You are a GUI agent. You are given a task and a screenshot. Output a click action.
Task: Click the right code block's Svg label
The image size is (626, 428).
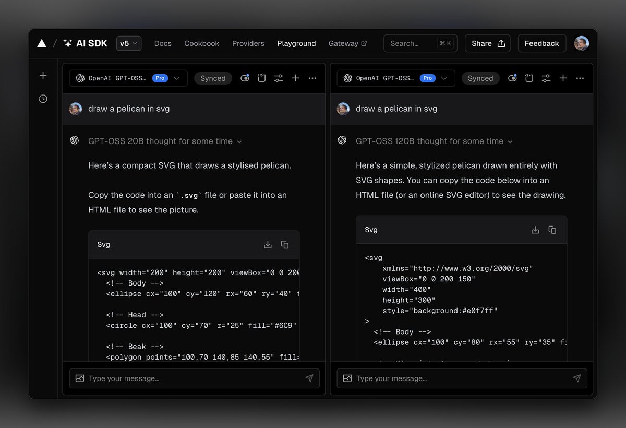click(x=371, y=230)
